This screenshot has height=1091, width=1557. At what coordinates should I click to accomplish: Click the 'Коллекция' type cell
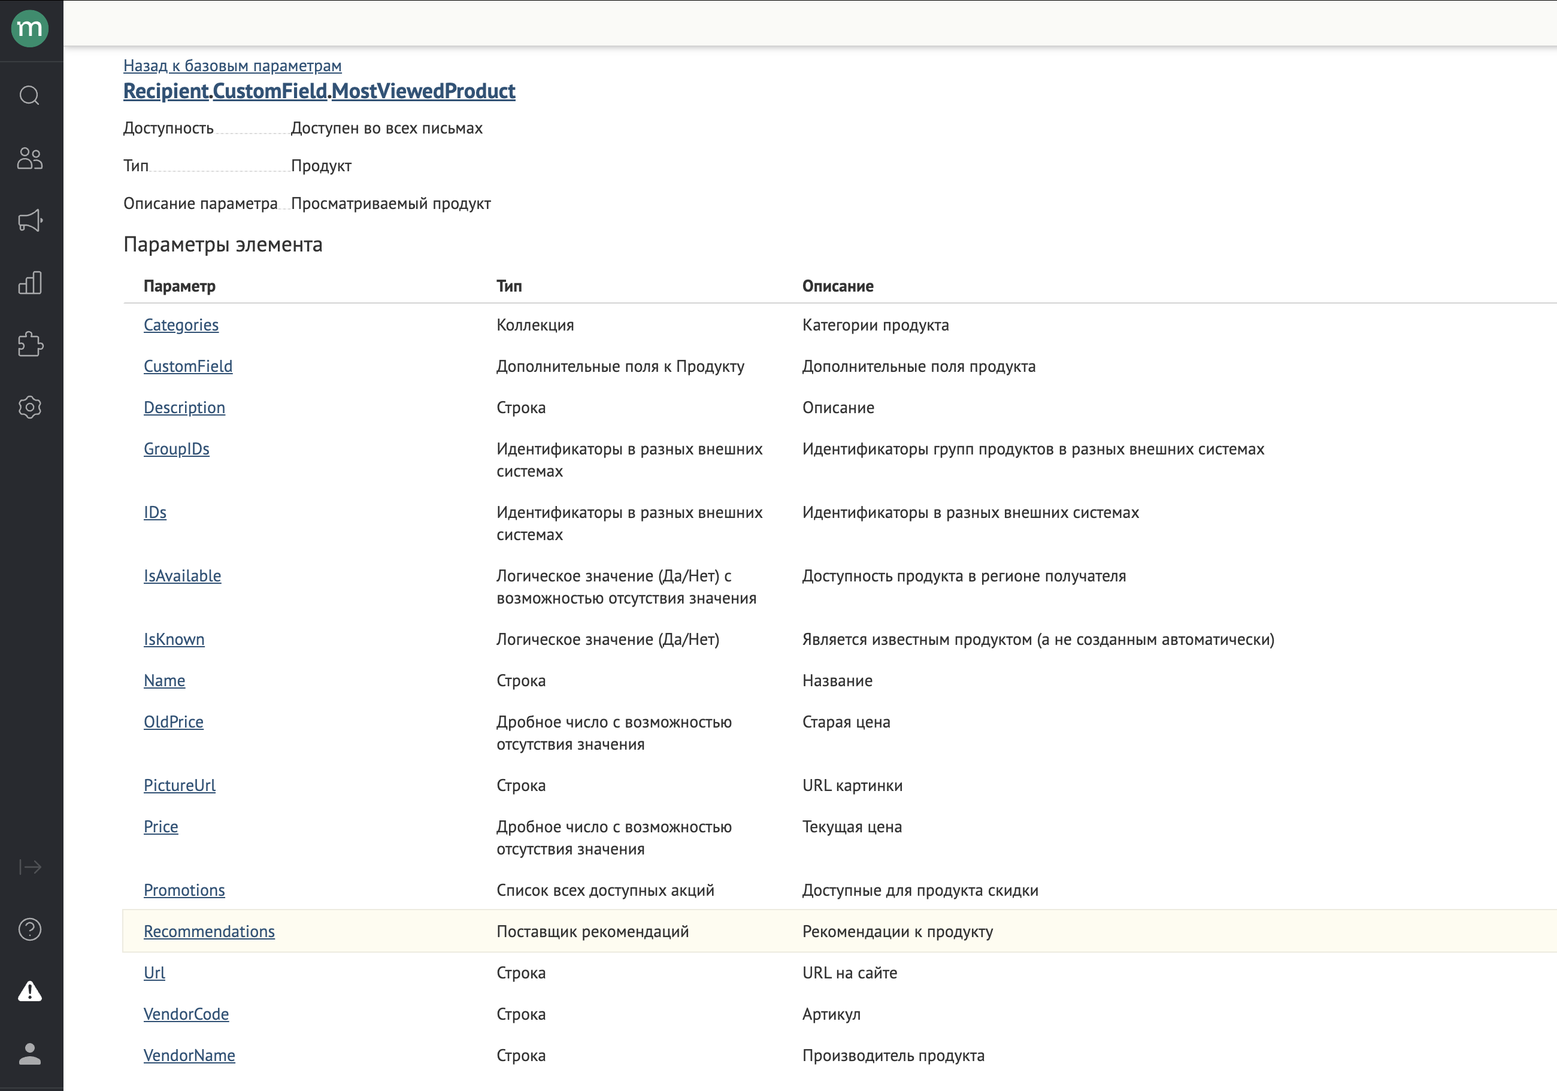tap(535, 325)
